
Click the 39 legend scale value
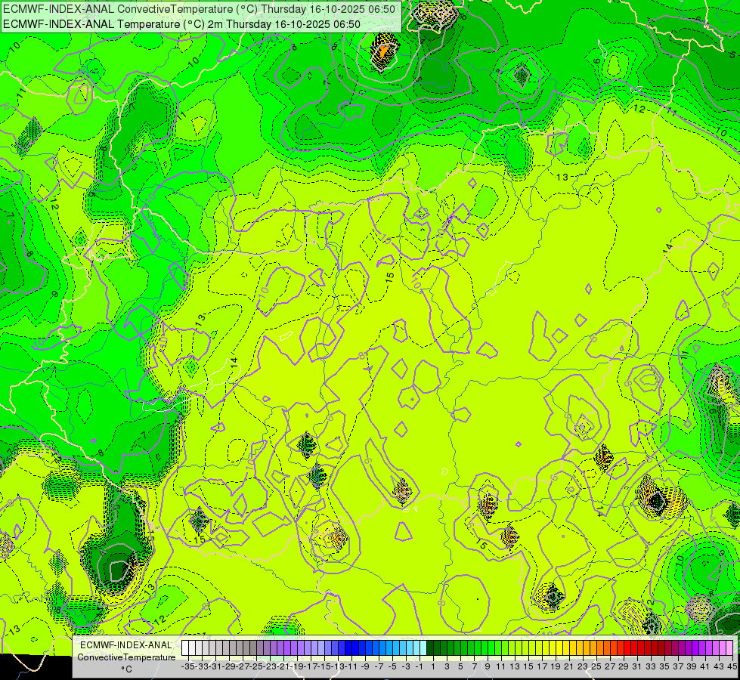(x=692, y=667)
